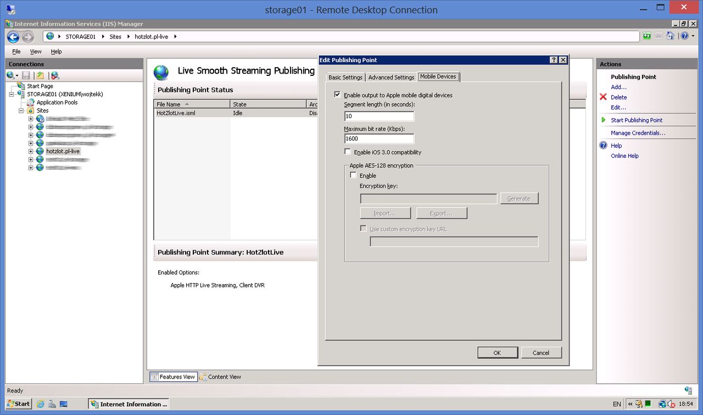703x415 pixels.
Task: Go back with the blue Back arrow
Action: pyautogui.click(x=13, y=37)
